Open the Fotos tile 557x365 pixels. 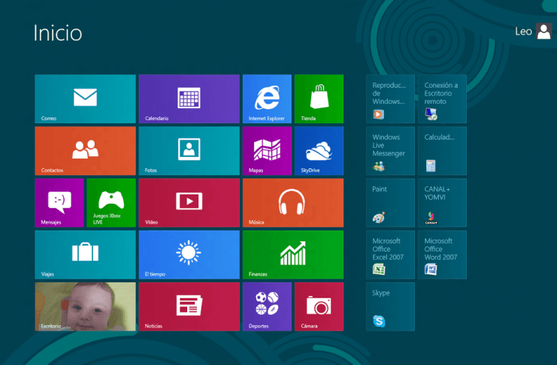tap(189, 151)
